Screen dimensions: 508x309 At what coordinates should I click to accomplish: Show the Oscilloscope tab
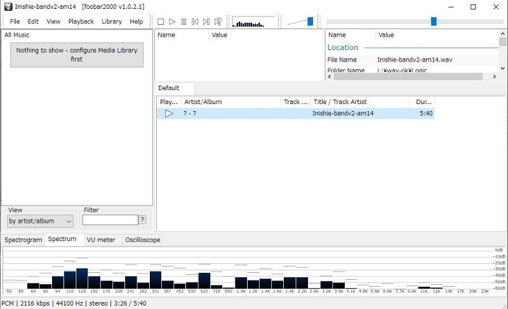coord(142,240)
